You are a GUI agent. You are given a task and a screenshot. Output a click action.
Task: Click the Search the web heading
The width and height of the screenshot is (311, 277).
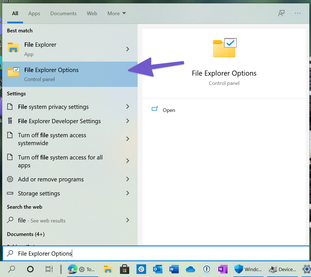(x=25, y=207)
